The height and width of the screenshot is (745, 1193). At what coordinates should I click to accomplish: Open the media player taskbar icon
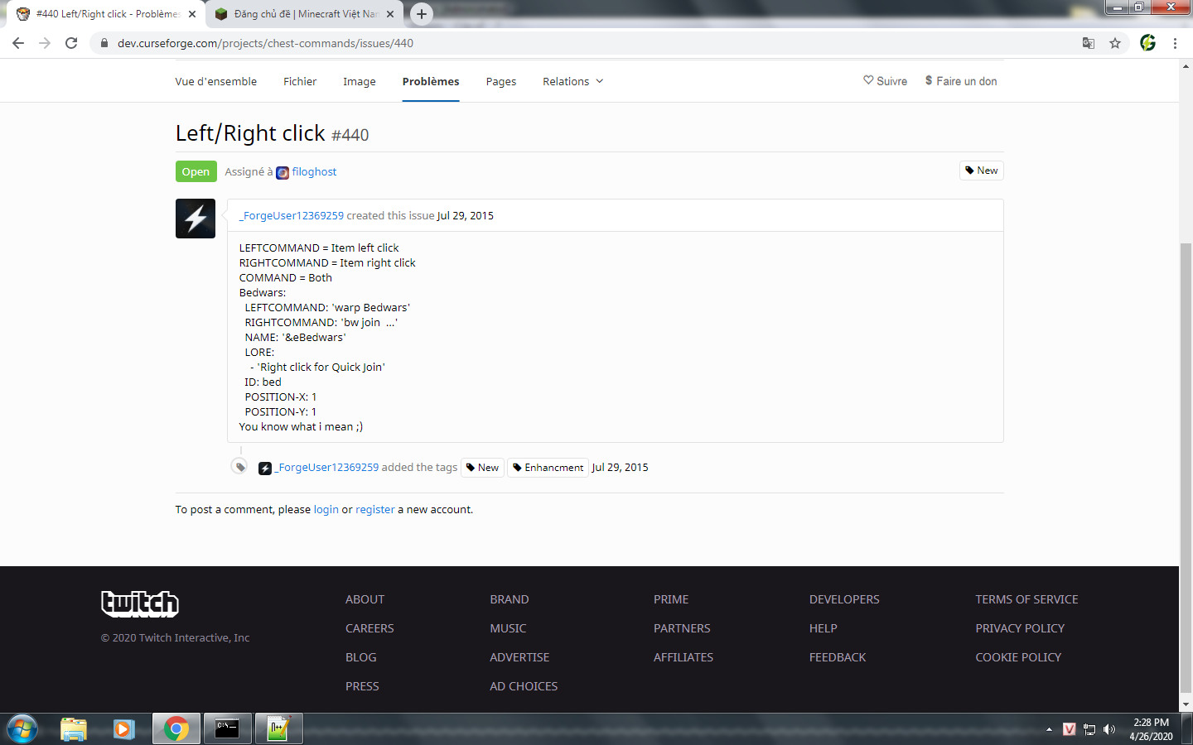tap(124, 729)
